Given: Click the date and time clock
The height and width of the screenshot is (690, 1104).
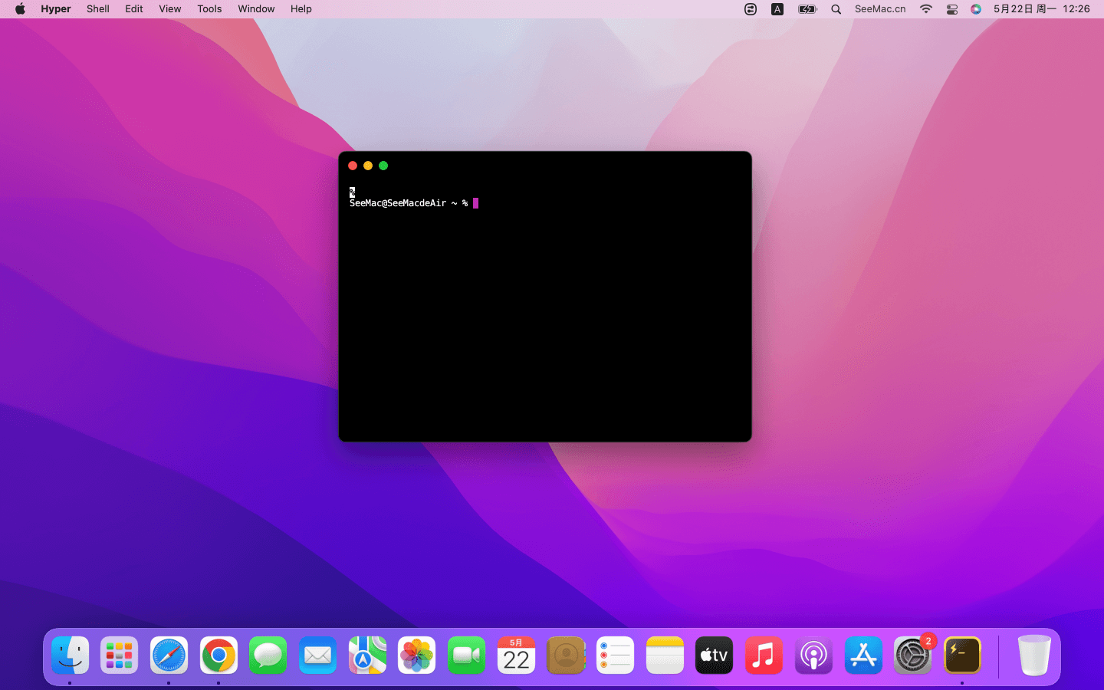Looking at the screenshot, I should [1041, 9].
